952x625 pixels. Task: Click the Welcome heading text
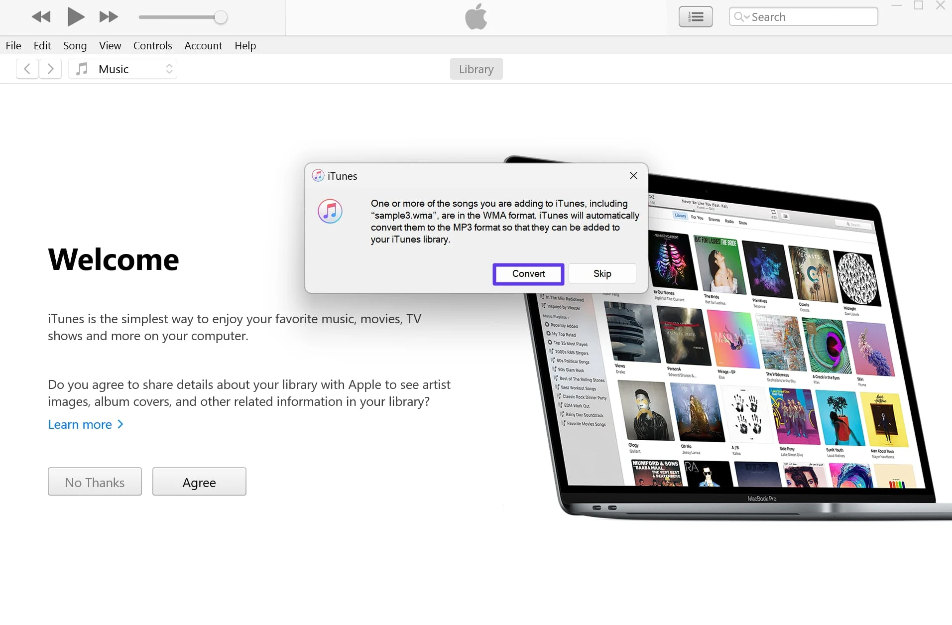tap(114, 259)
